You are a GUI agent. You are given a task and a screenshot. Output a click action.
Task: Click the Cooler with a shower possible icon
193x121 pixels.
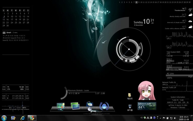pos(190,27)
